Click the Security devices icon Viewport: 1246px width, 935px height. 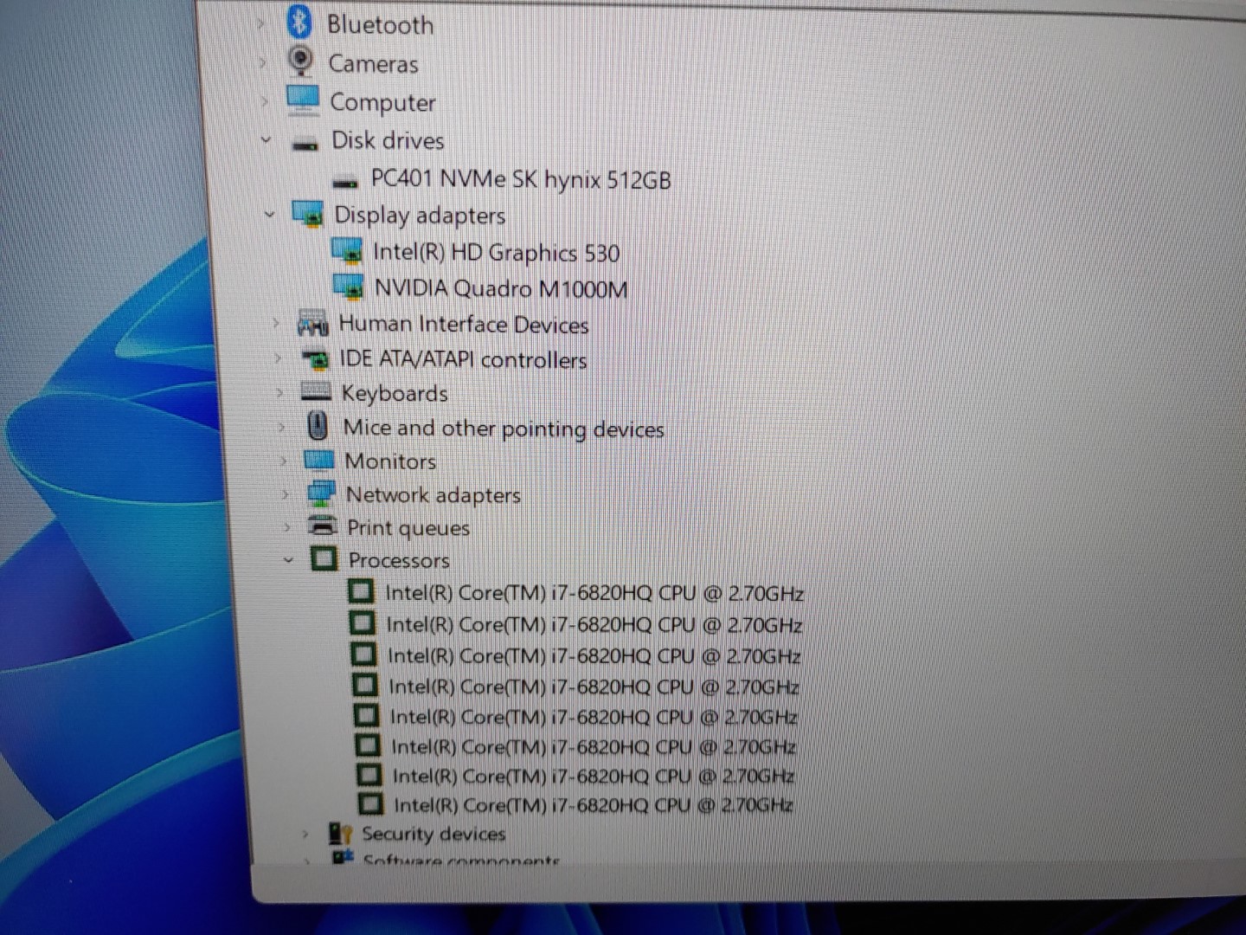click(340, 833)
